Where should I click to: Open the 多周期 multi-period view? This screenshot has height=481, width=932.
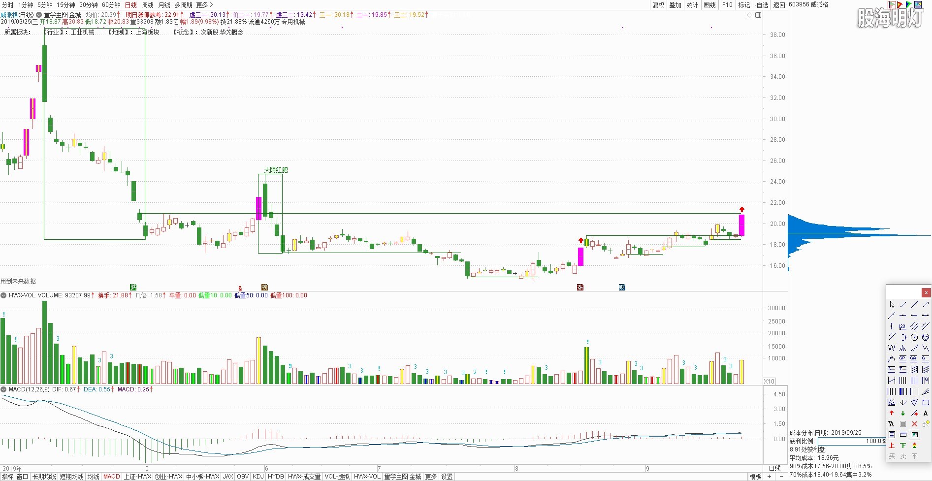point(183,5)
